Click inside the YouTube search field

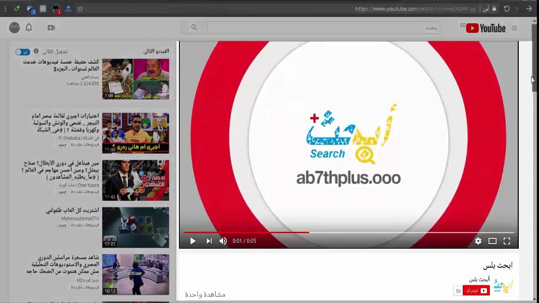click(x=323, y=28)
